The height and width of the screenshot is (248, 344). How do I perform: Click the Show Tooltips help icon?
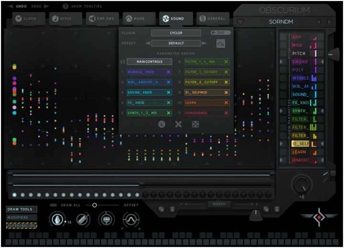pos(65,6)
